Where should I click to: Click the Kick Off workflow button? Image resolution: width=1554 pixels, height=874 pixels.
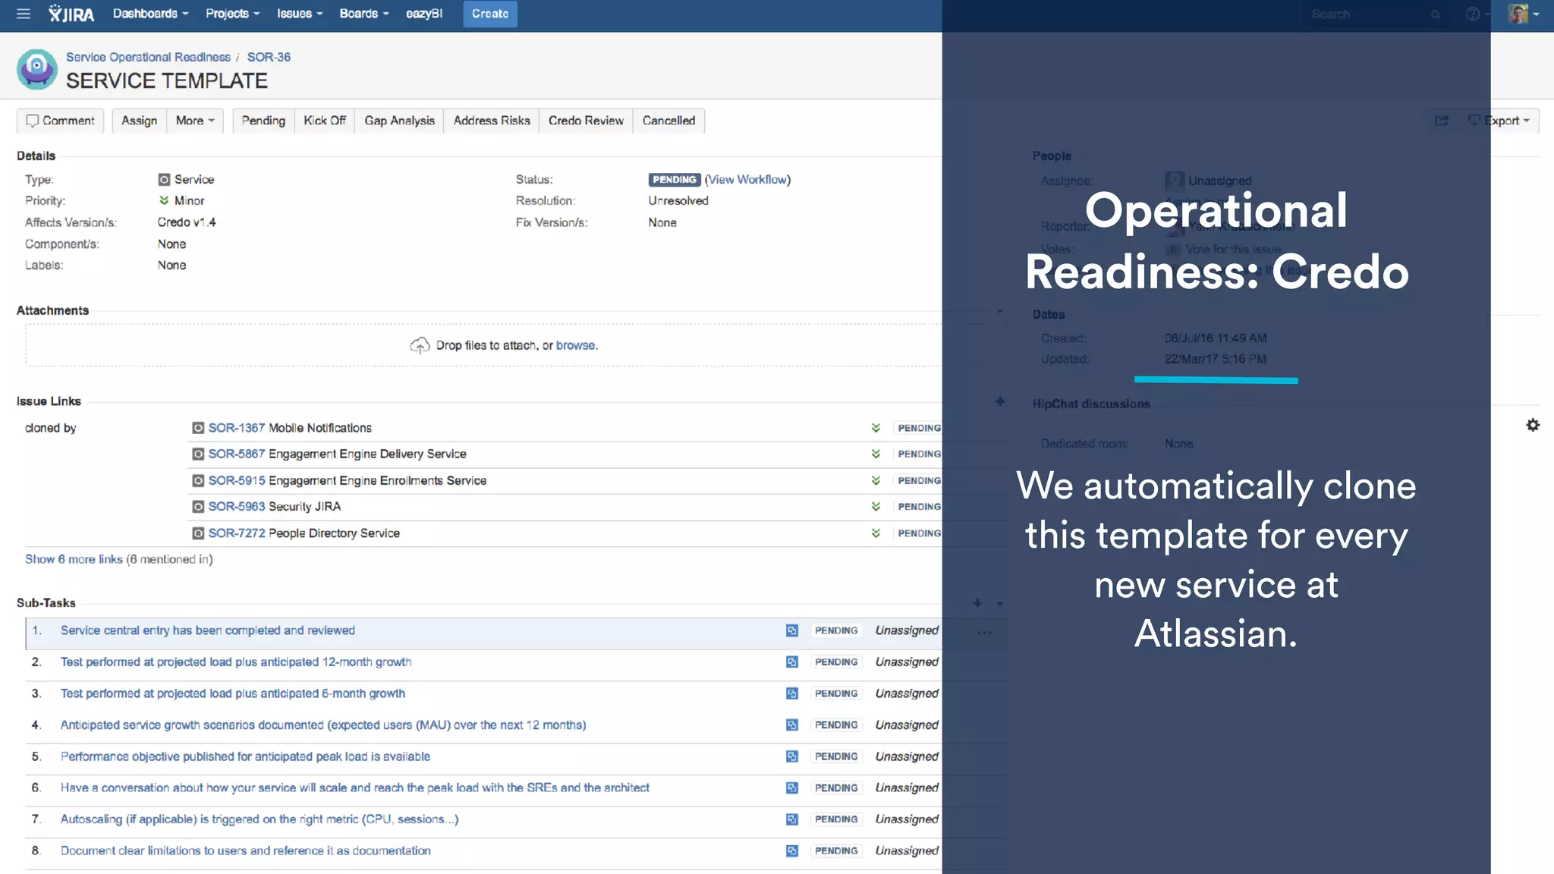(325, 121)
